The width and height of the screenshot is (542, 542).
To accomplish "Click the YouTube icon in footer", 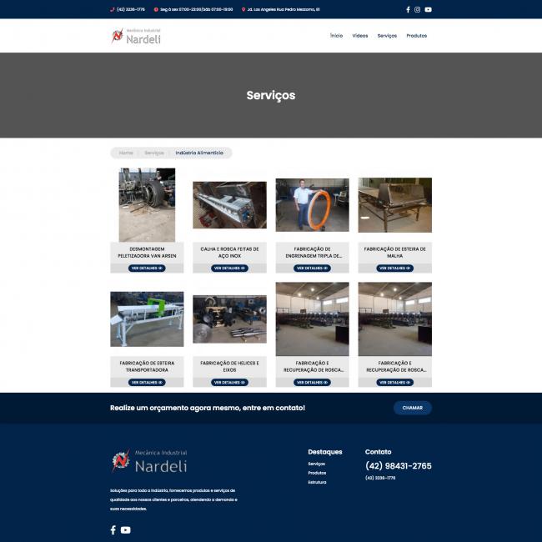I will pyautogui.click(x=125, y=529).
